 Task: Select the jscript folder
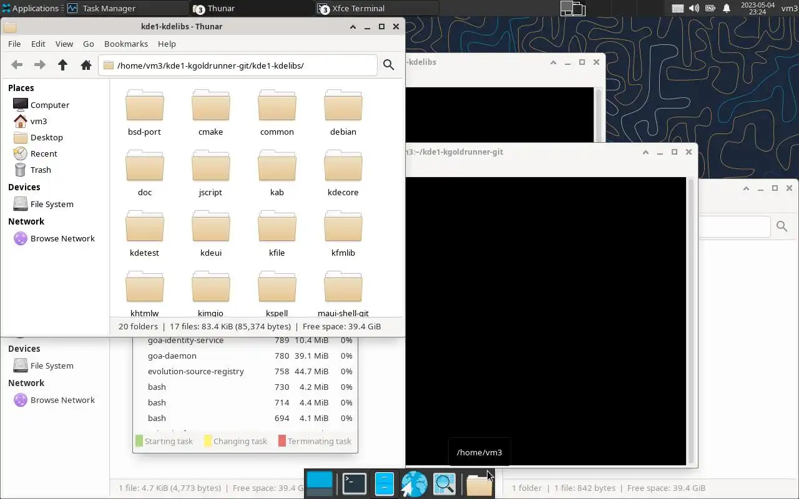point(211,173)
